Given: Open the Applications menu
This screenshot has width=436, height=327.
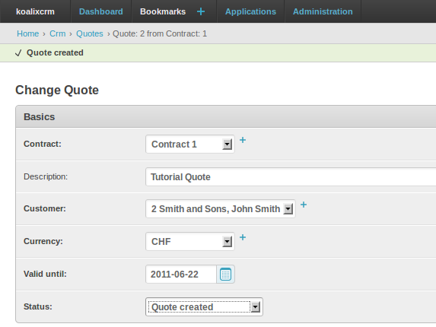Looking at the screenshot, I should pos(250,11).
